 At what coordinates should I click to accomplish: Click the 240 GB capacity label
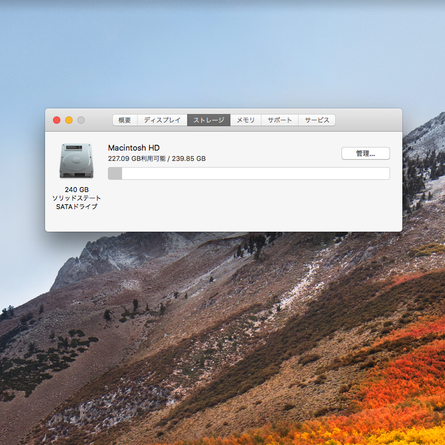77,190
